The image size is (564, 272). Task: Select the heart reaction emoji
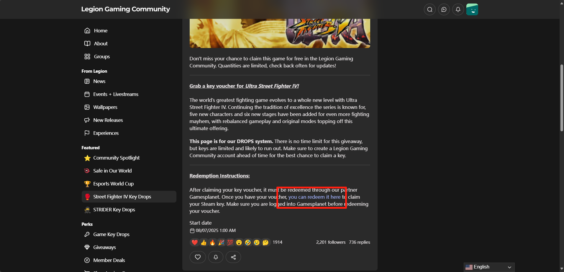[195, 242]
